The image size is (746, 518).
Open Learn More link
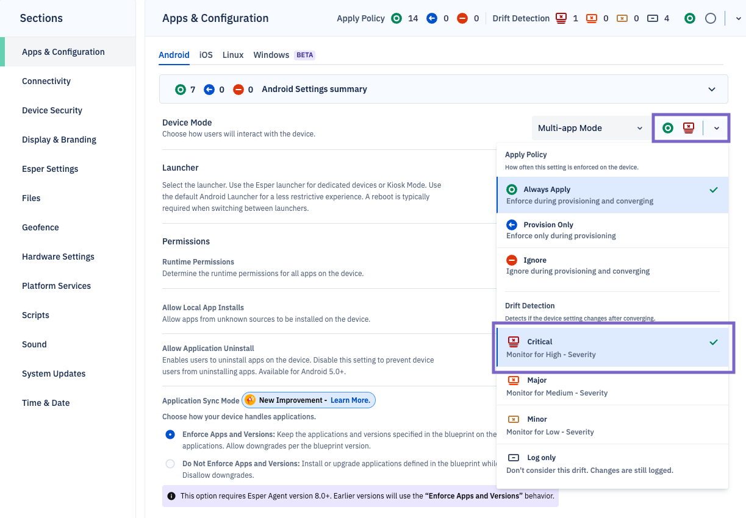(x=350, y=400)
